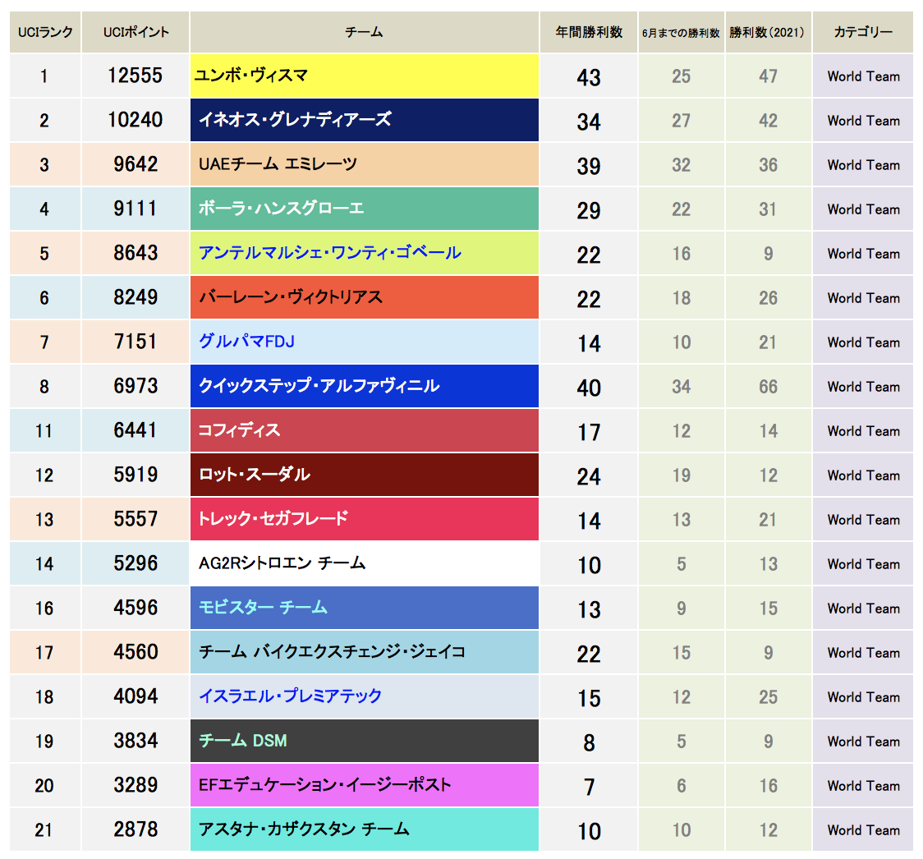Screen dimensions: 923x859
Task: Select the ボーラ・ハンスグローエ team cell
Action: click(365, 209)
